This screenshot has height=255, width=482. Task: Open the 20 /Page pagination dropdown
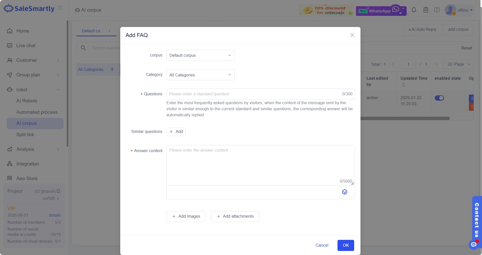pyautogui.click(x=458, y=64)
